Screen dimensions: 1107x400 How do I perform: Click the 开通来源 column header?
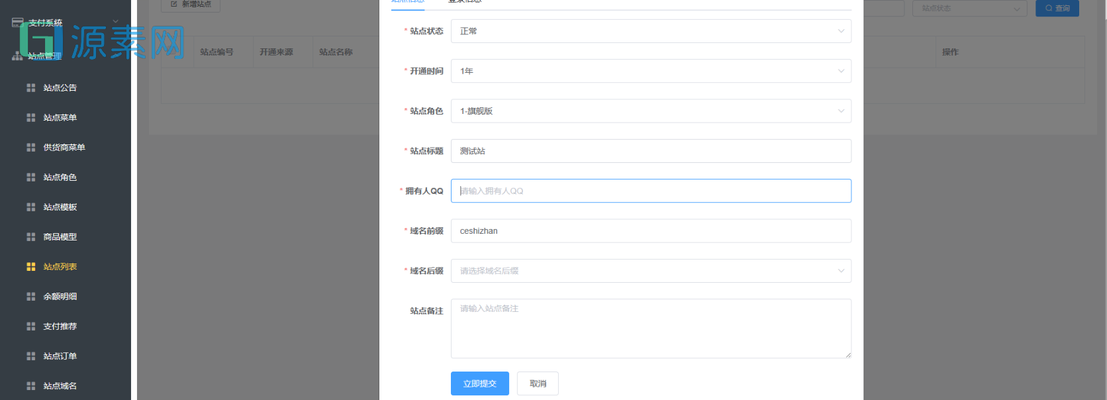pyautogui.click(x=276, y=52)
